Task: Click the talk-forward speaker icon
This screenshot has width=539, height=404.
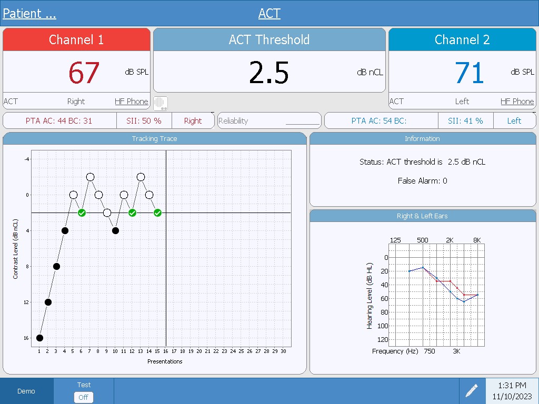Action: tap(160, 104)
